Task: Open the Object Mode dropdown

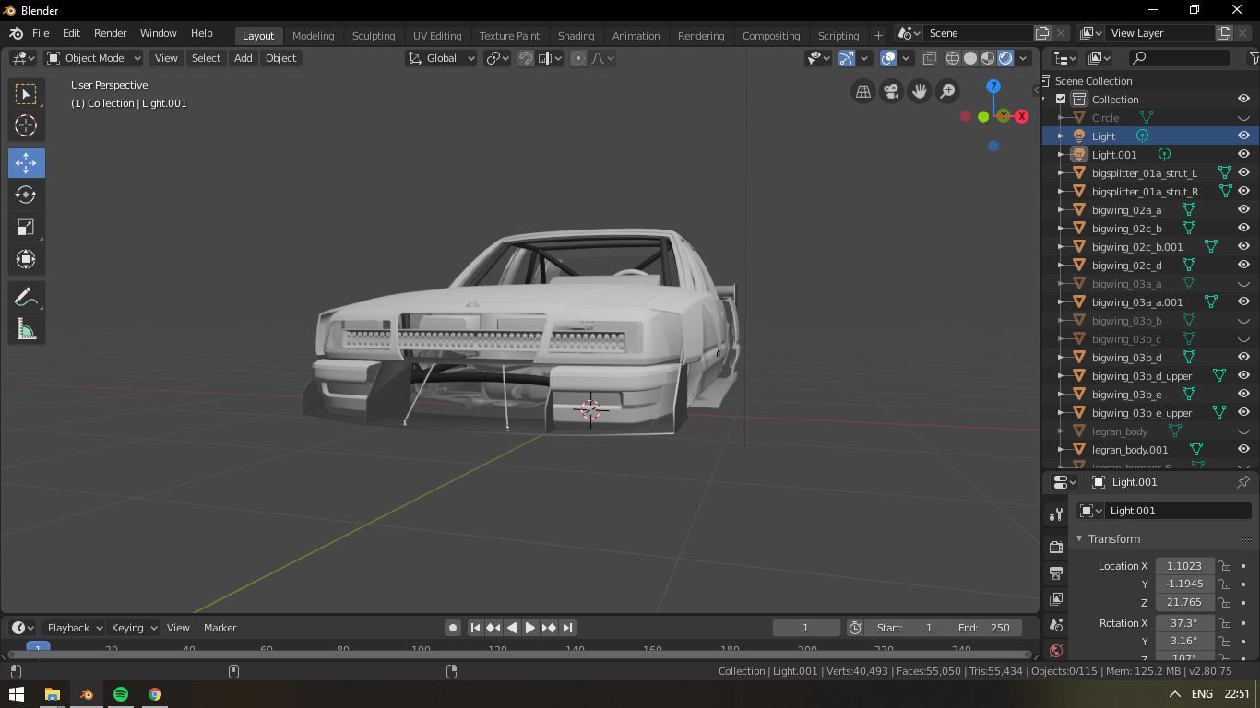Action: pos(94,58)
